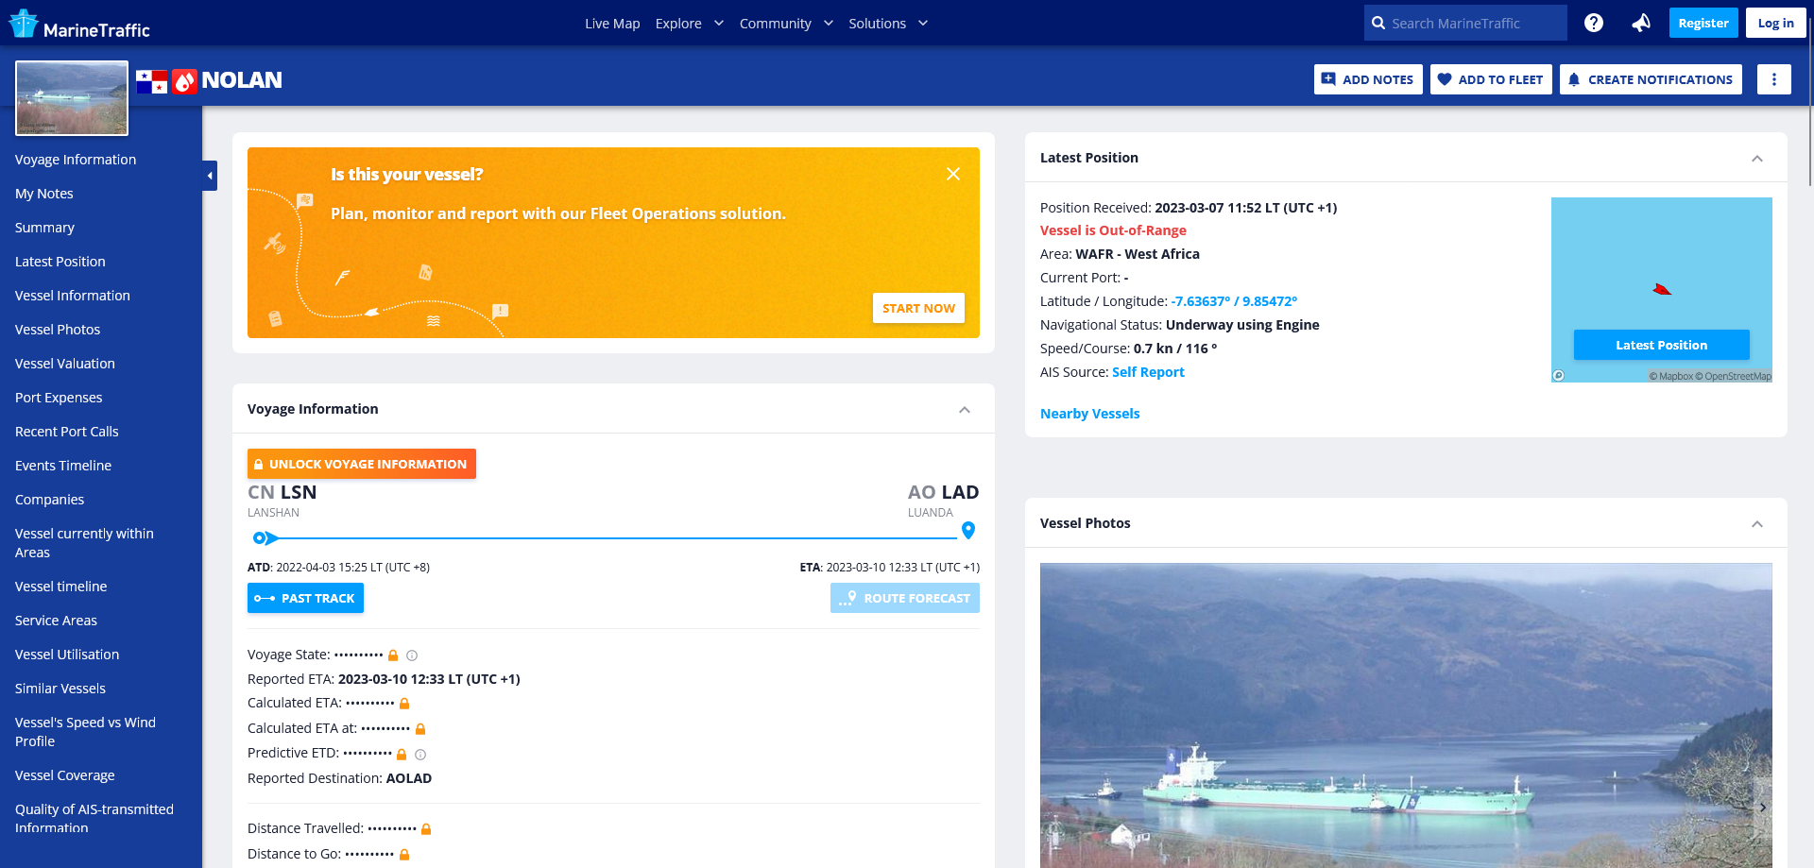Click the search magnifier icon
1814x868 pixels.
(1378, 23)
